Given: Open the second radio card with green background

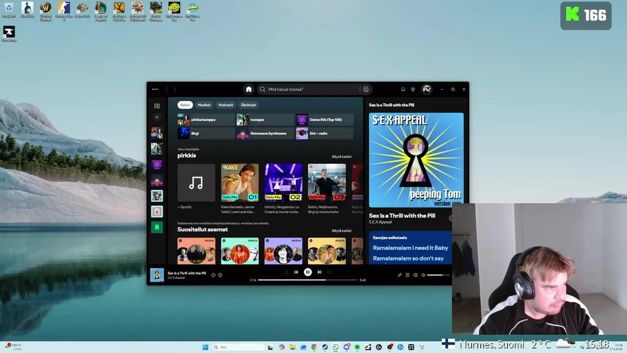Looking at the screenshot, I should pyautogui.click(x=240, y=251).
